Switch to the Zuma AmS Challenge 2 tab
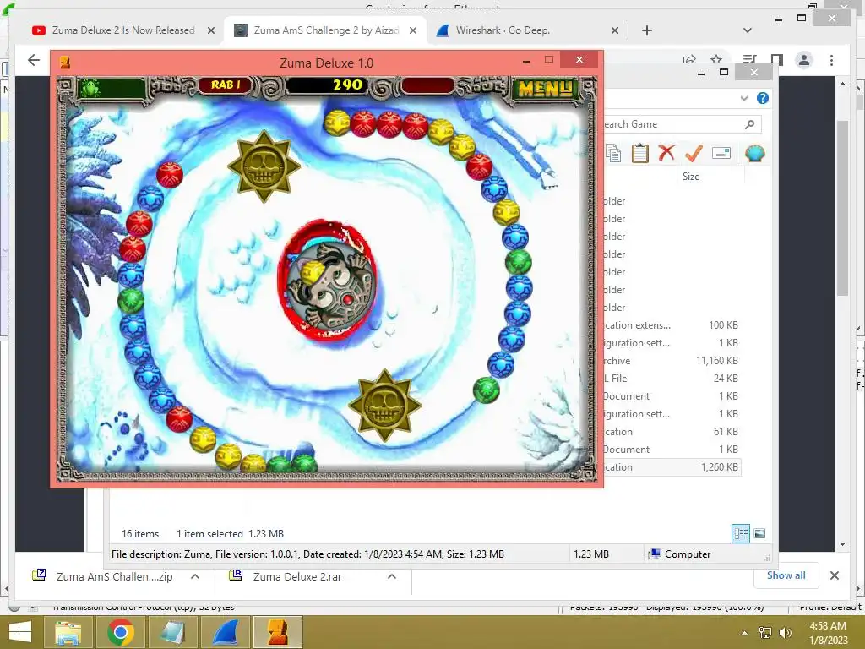The image size is (865, 649). (x=326, y=30)
